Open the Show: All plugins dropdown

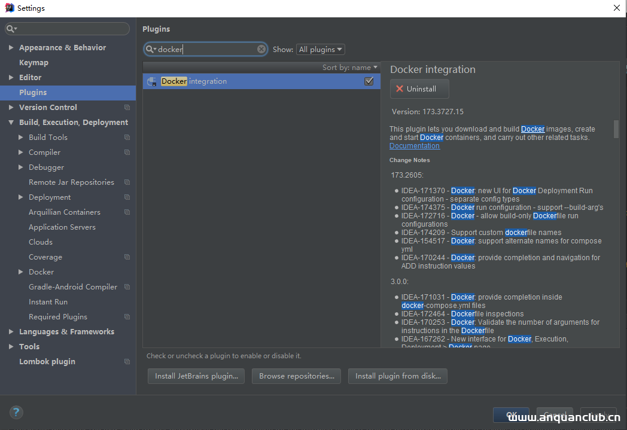pos(320,49)
